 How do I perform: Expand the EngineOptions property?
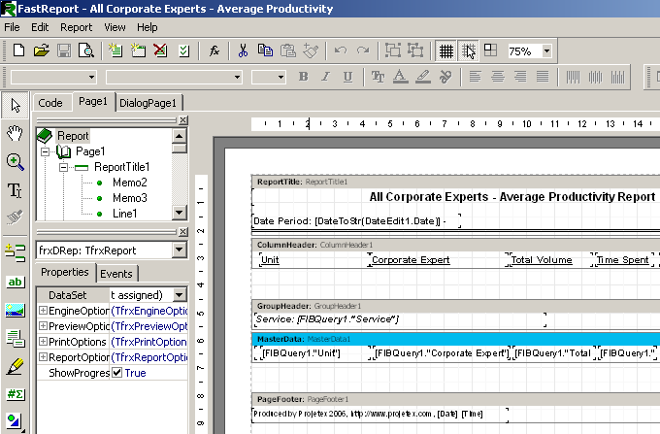tap(43, 310)
